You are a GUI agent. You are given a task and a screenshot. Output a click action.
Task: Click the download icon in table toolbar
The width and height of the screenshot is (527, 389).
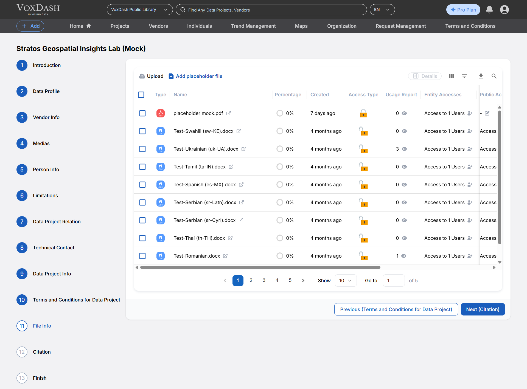[481, 76]
